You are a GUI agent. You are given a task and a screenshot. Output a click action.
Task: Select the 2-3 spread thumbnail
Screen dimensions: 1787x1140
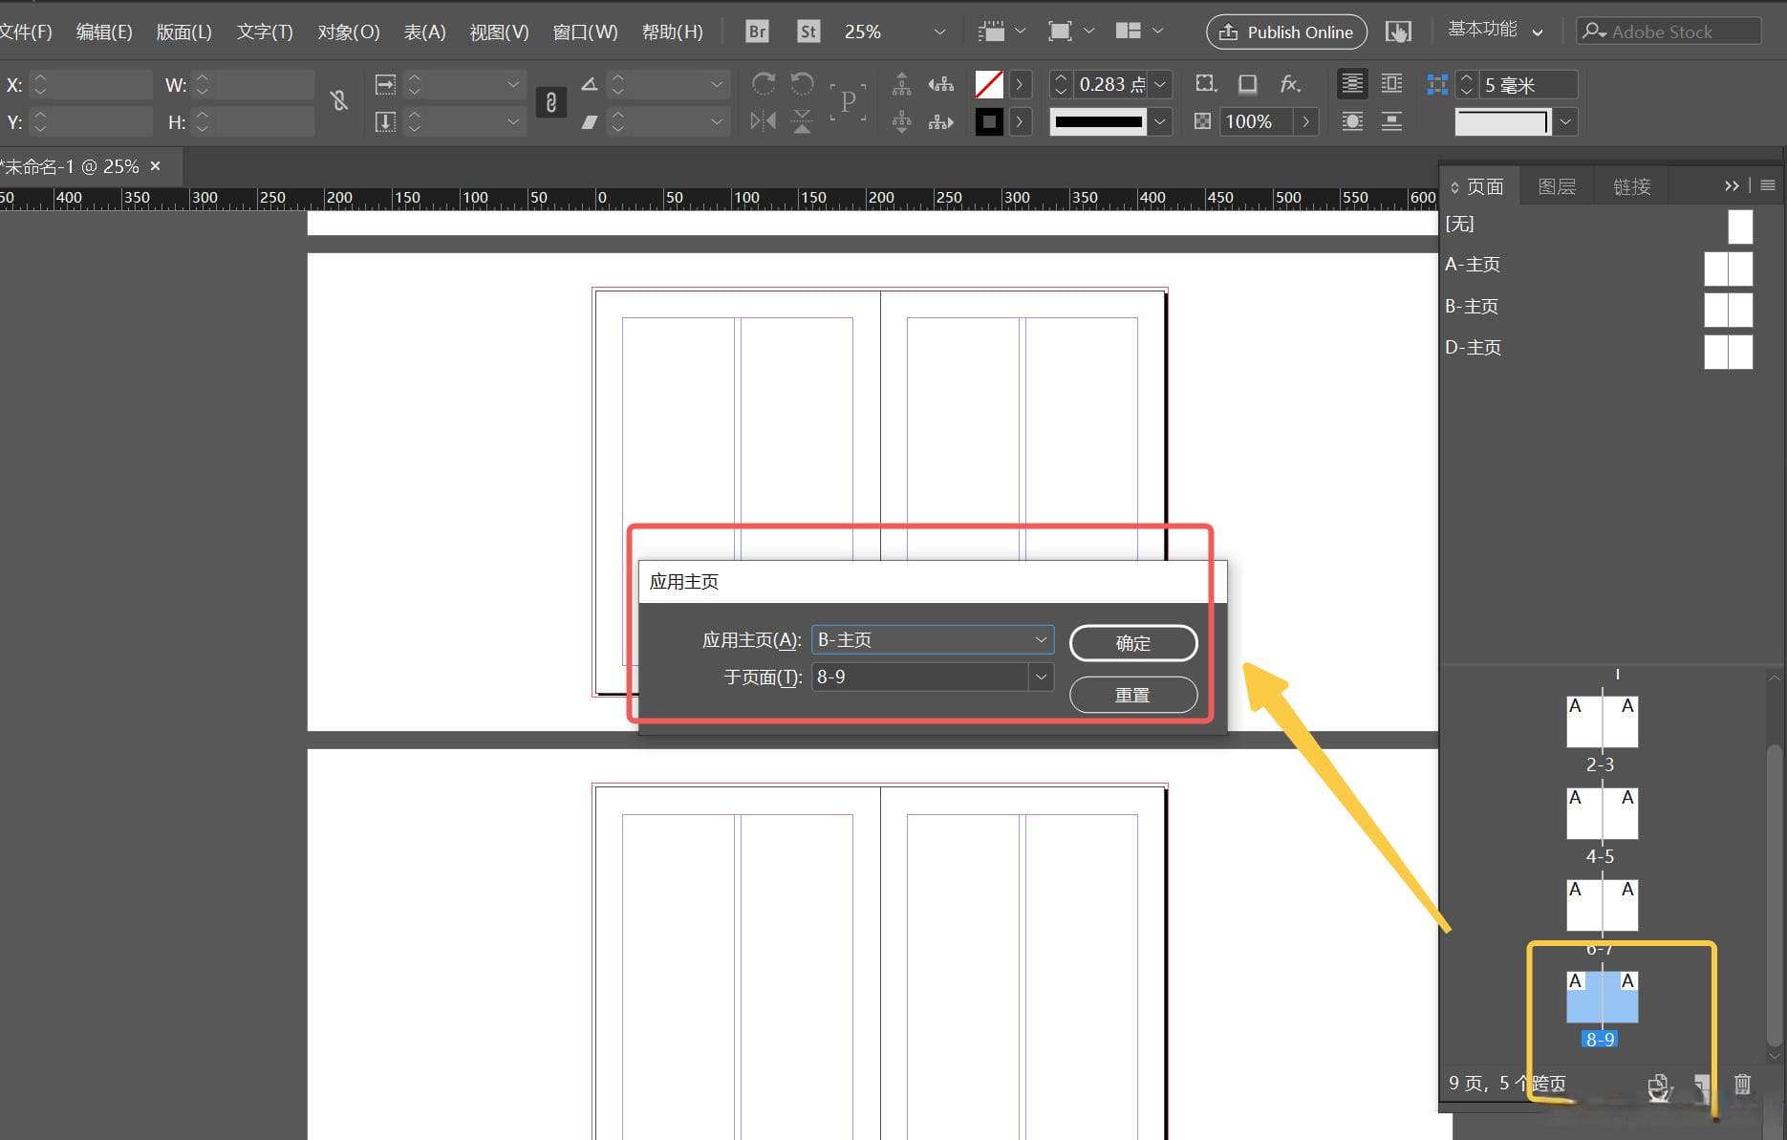point(1602,721)
